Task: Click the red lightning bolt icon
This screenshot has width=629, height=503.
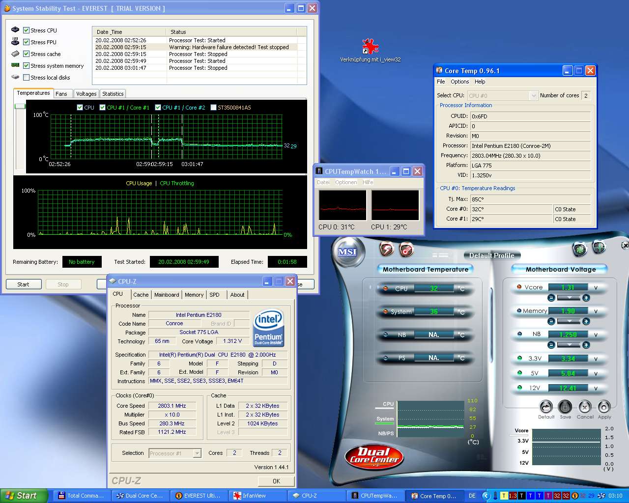Action: [x=387, y=250]
